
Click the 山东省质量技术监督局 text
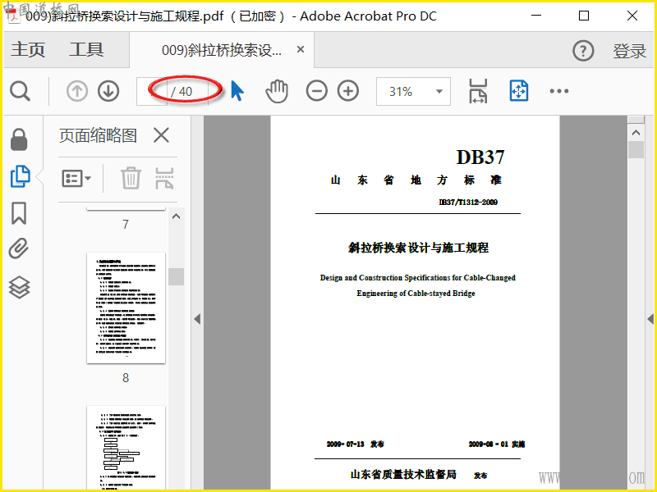[403, 474]
